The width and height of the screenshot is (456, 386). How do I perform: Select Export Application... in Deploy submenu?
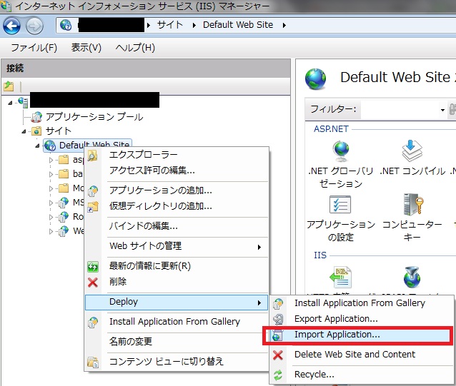362,319
